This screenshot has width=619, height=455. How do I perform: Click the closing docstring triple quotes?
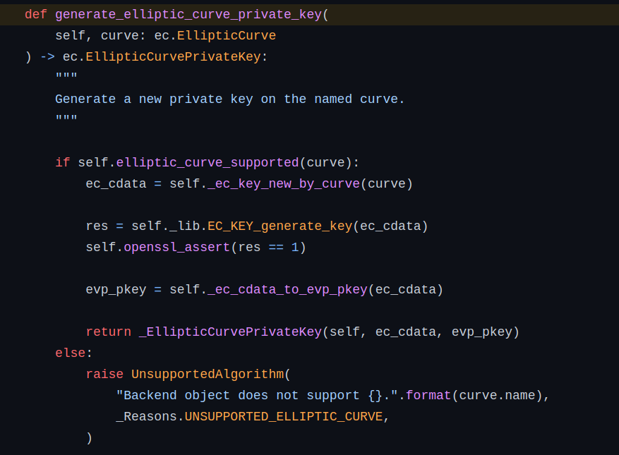pyautogui.click(x=66, y=117)
